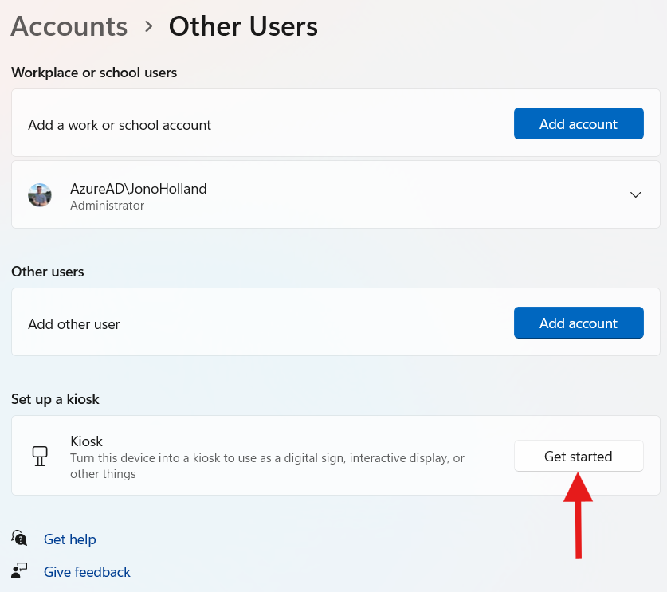Click the Get help headset icon

pos(20,539)
